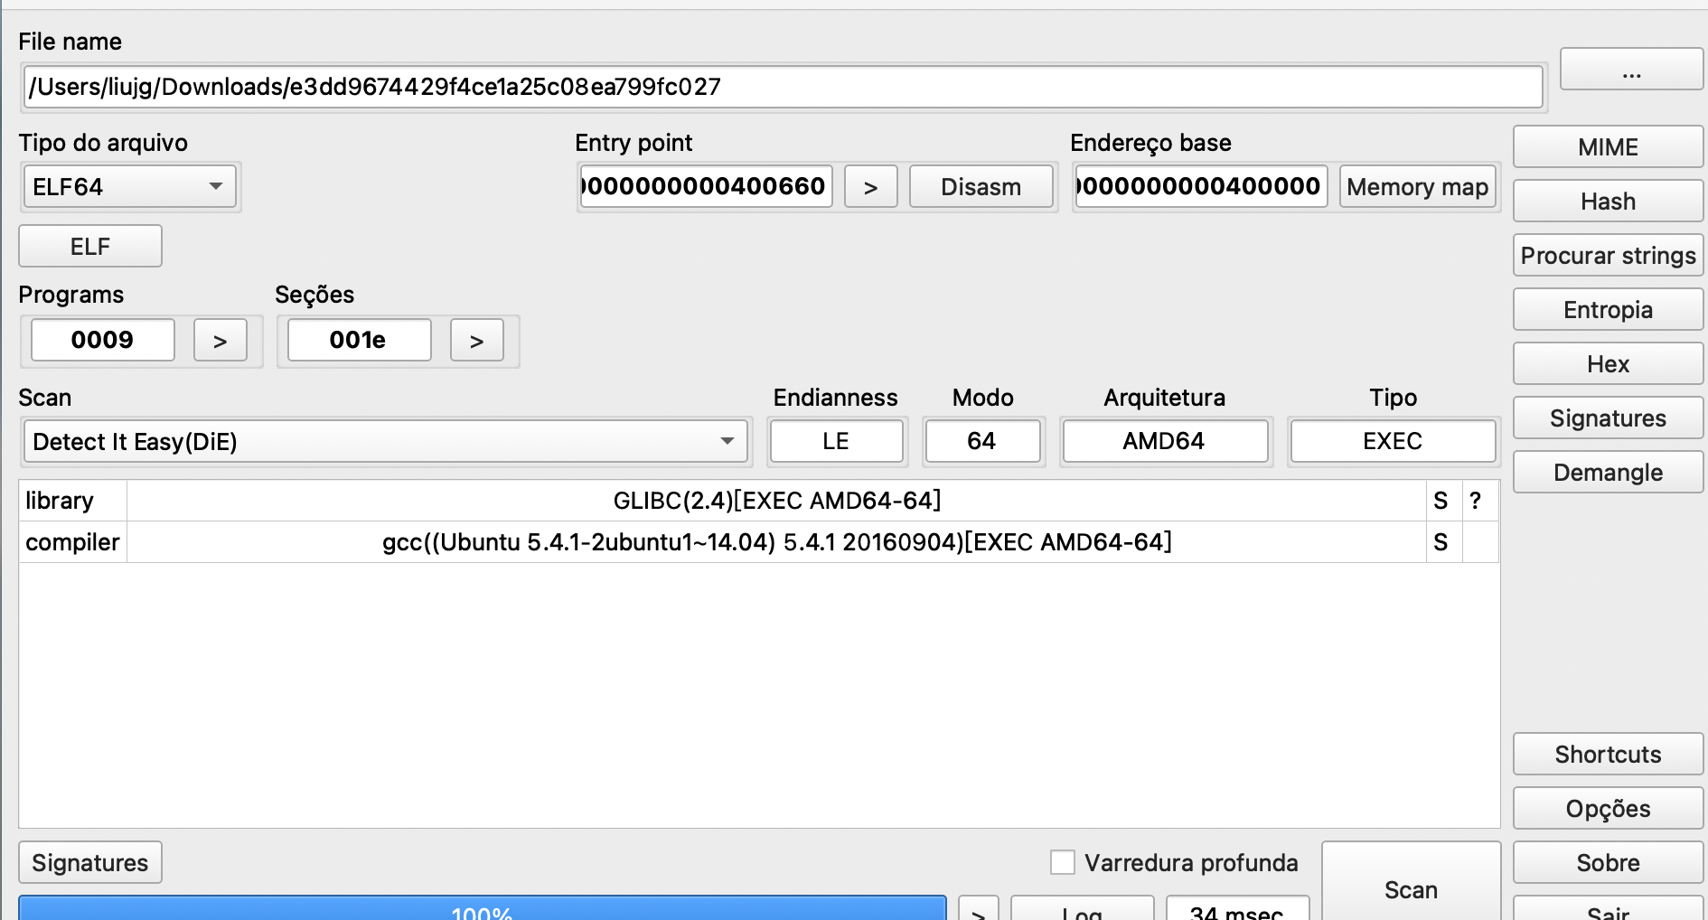Select the compiler gcc result row
The width and height of the screenshot is (1708, 920).
pos(775,542)
